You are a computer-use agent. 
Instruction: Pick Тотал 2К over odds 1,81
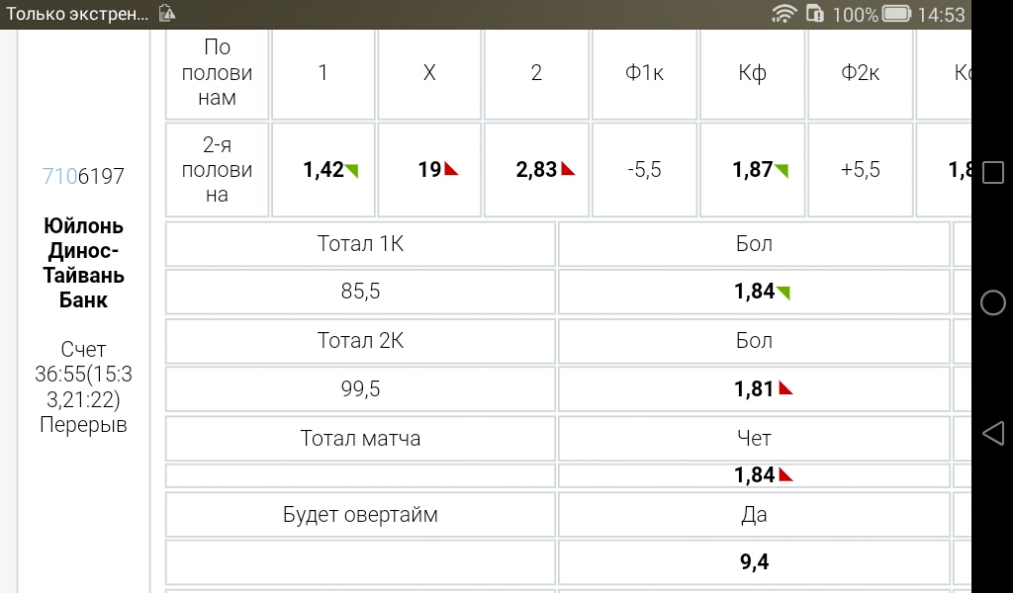pos(754,389)
